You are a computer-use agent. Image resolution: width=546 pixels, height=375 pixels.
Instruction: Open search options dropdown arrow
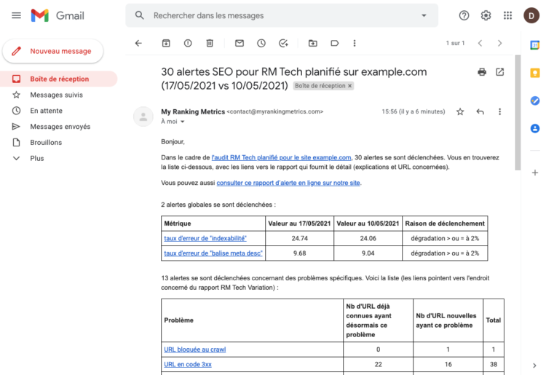pos(424,15)
